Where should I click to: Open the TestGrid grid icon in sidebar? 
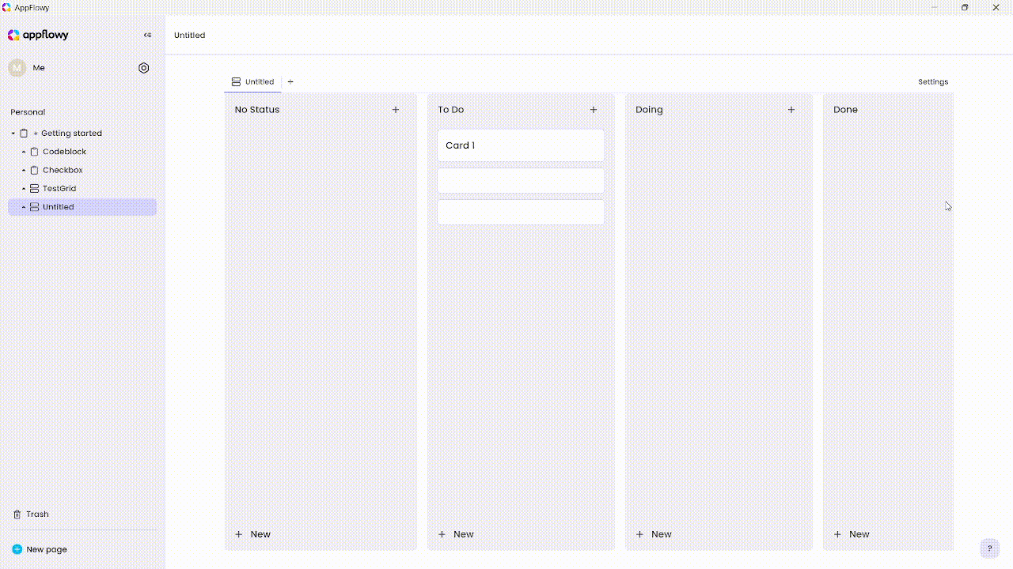click(x=34, y=188)
